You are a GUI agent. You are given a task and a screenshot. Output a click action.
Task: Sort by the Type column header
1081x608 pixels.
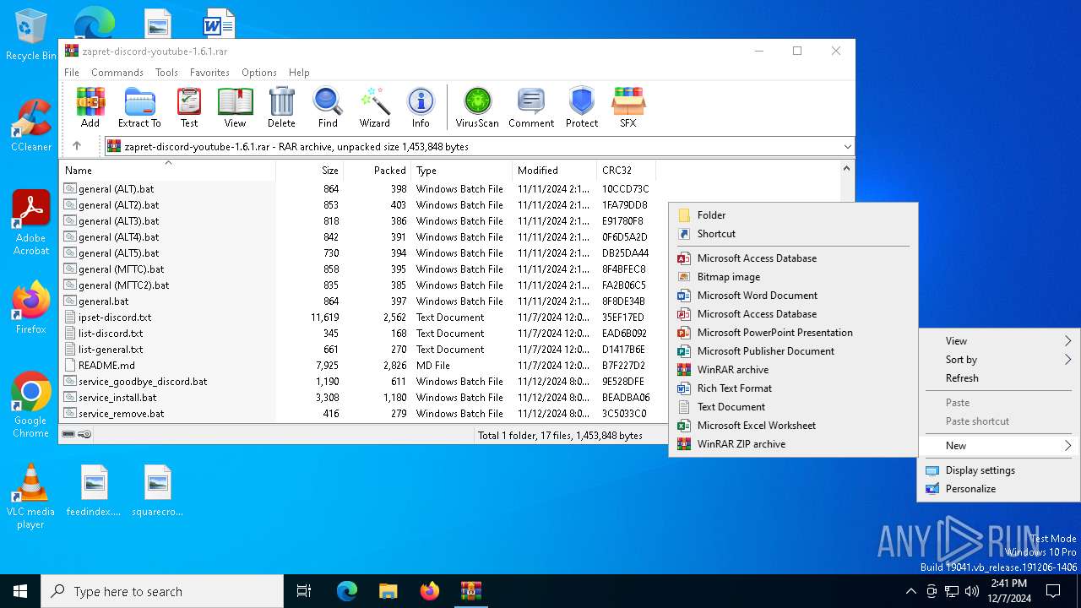pos(461,170)
